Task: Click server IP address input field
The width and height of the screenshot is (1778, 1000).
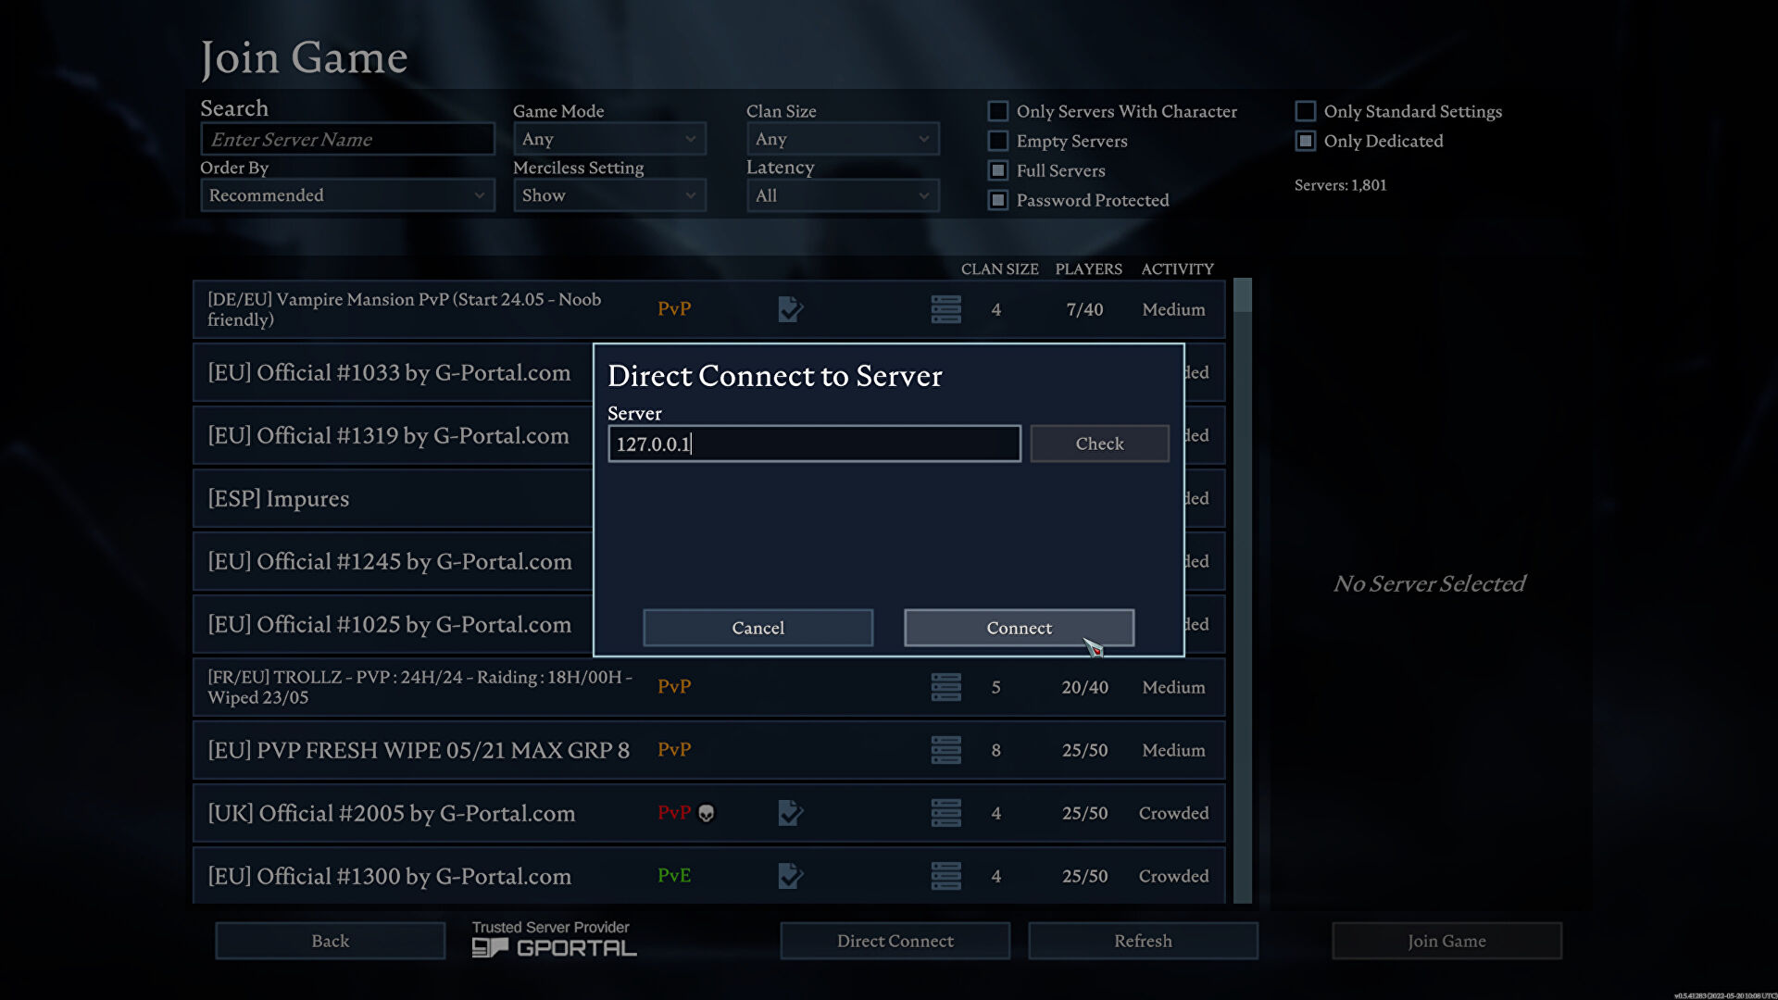Action: point(815,442)
